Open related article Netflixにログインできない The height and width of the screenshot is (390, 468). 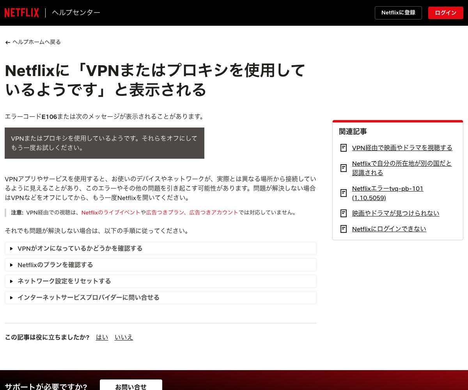389,229
